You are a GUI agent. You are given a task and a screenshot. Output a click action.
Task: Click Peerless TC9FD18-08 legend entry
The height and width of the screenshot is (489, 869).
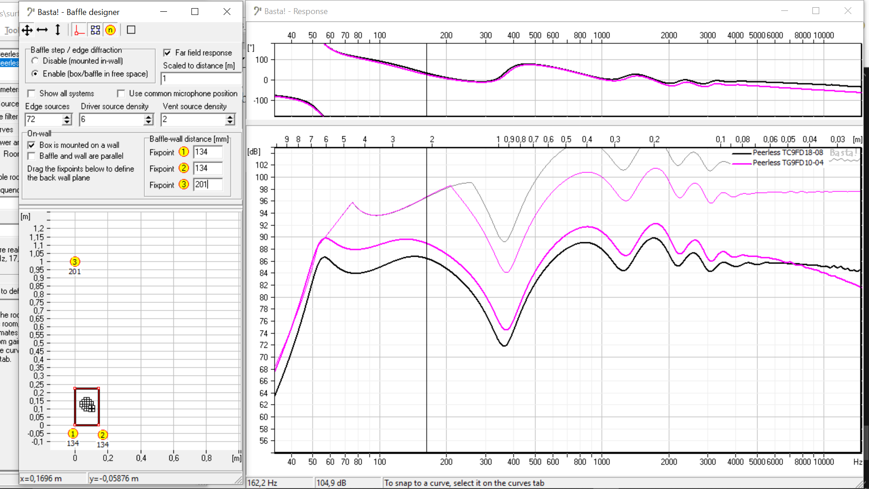(788, 153)
